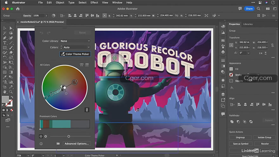
Task: Click Save as Symbol button
Action: [241, 144]
